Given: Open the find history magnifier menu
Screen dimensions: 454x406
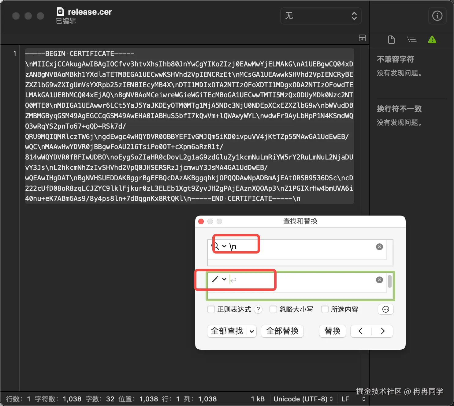Looking at the screenshot, I should [x=219, y=246].
